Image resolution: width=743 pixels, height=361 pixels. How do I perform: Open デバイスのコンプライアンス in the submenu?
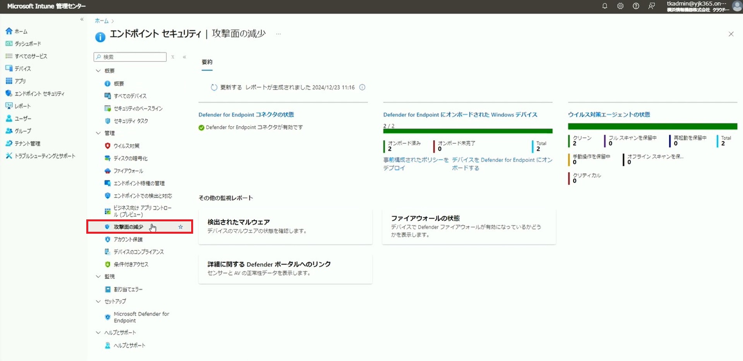[134, 252]
